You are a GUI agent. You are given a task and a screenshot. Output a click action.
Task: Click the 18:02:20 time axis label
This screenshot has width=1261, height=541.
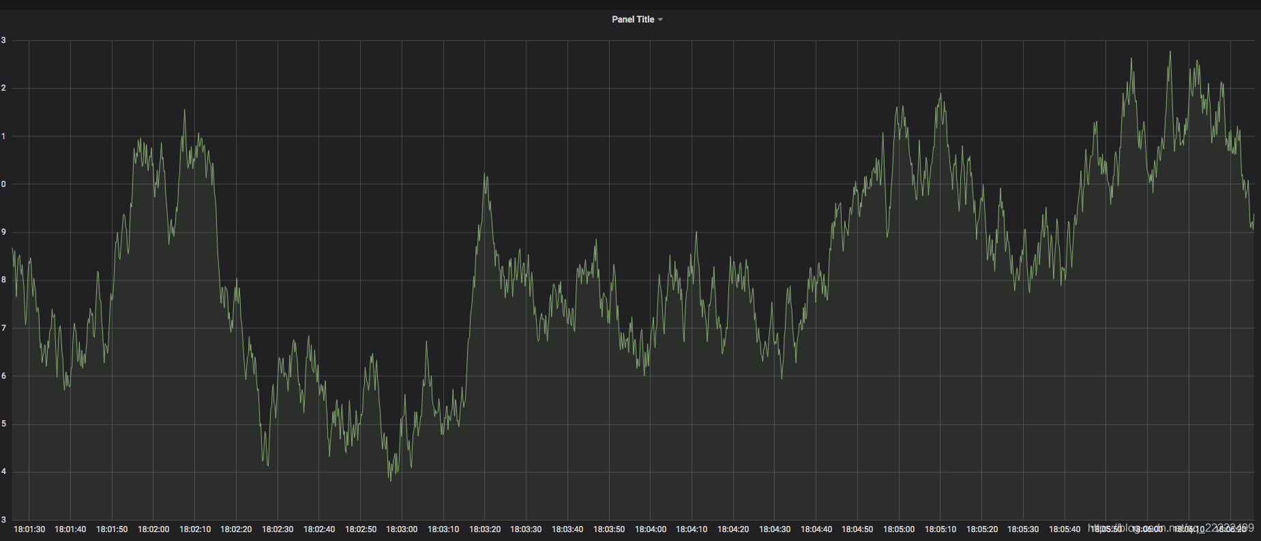(x=236, y=529)
